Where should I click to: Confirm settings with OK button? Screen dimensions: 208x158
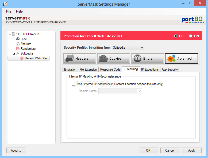(x=148, y=151)
